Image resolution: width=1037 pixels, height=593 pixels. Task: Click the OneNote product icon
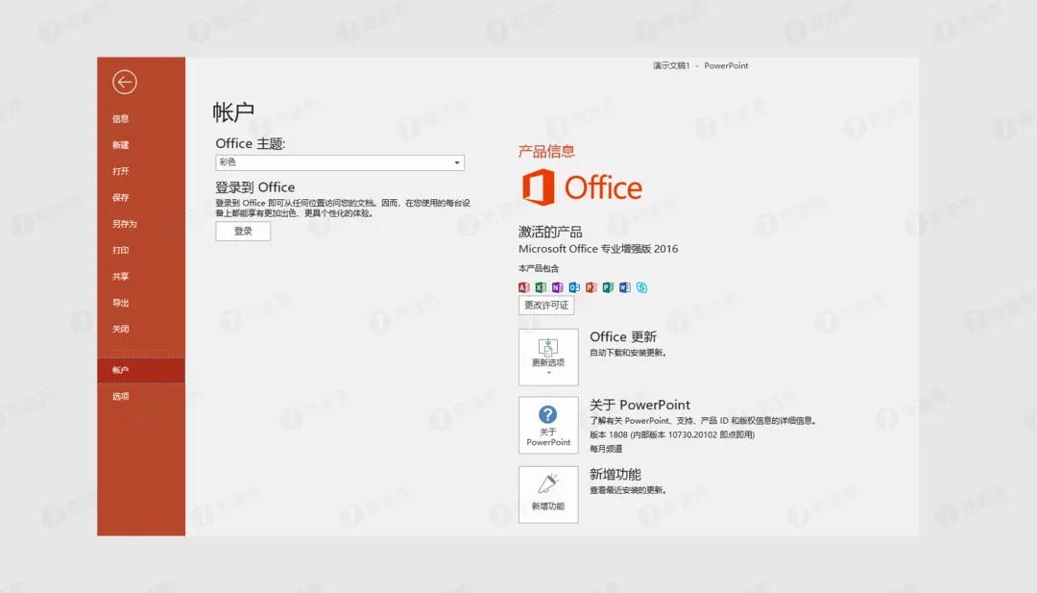tap(558, 287)
